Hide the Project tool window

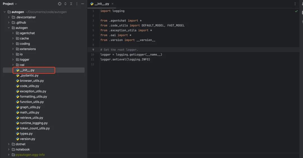(x=82, y=4)
